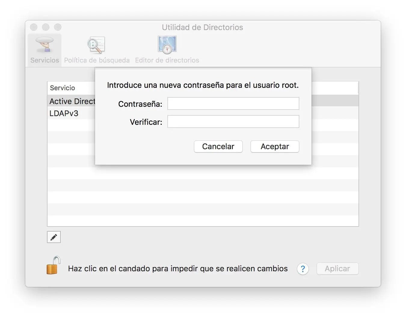
Task: Click the padlock to prevent changes
Action: tap(53, 265)
